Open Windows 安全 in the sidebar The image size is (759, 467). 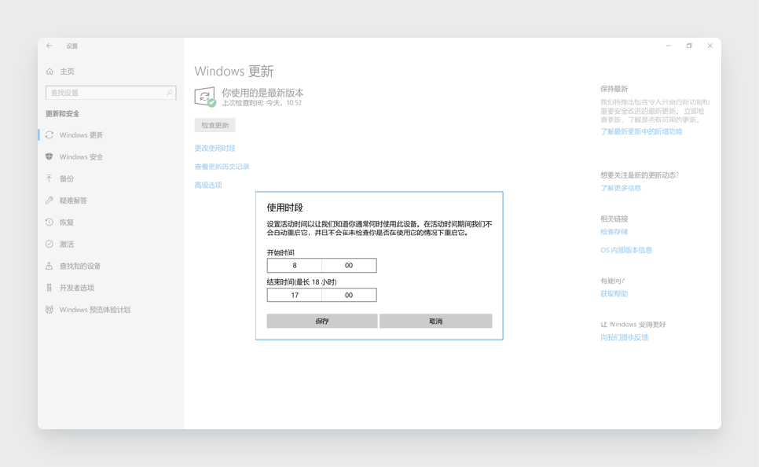pos(80,156)
